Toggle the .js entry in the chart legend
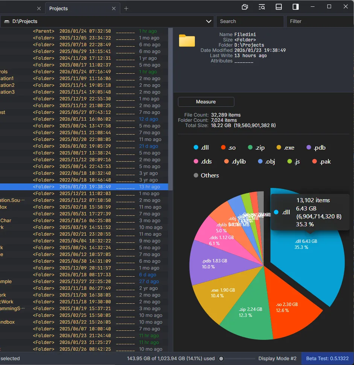 pos(290,161)
